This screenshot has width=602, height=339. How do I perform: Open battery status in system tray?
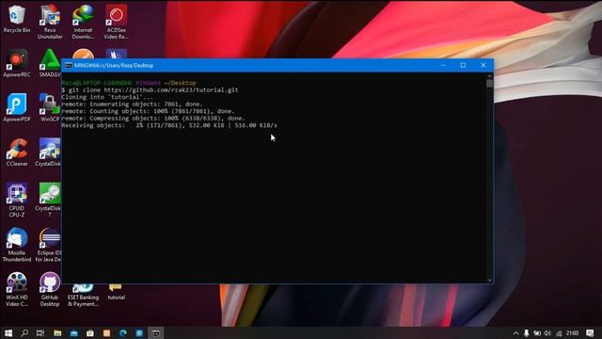coord(537,332)
